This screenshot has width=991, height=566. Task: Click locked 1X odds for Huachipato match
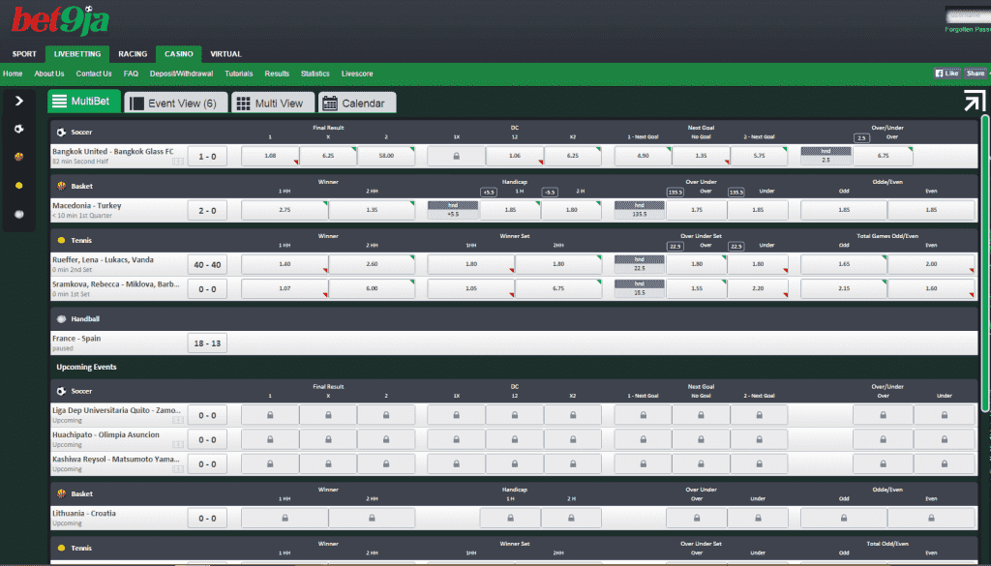pyautogui.click(x=457, y=439)
